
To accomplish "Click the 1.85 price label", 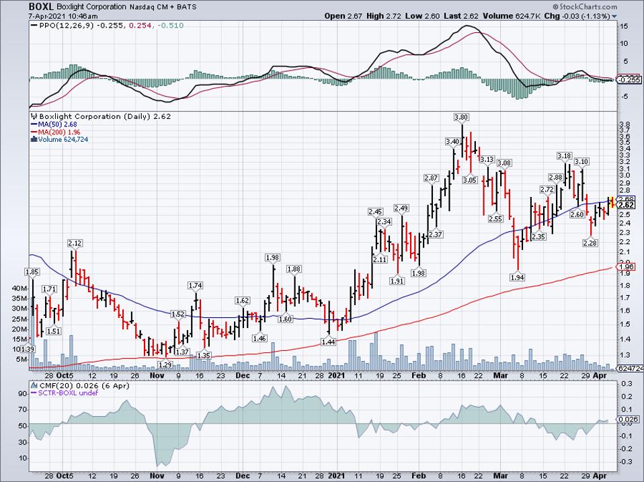I will pos(32,272).
